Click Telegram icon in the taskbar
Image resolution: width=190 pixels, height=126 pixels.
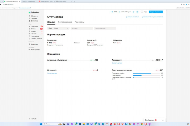[x=99, y=124]
